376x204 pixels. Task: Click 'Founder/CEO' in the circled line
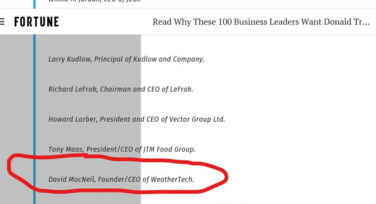tap(119, 179)
